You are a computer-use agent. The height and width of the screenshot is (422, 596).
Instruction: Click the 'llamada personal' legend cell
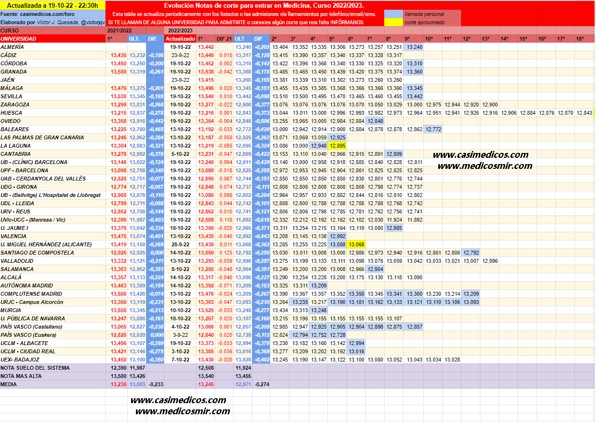tap(432, 14)
